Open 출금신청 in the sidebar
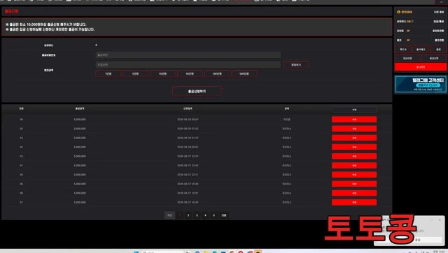The image size is (448, 253). coord(434,58)
